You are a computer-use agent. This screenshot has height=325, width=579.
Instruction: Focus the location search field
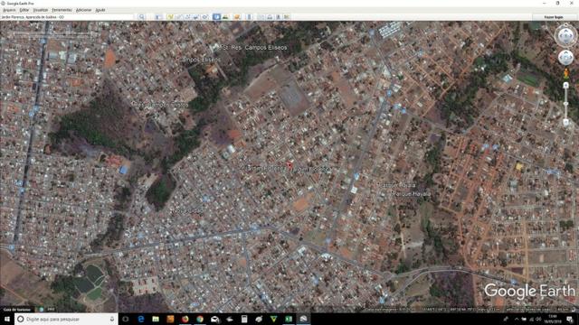(x=66, y=17)
